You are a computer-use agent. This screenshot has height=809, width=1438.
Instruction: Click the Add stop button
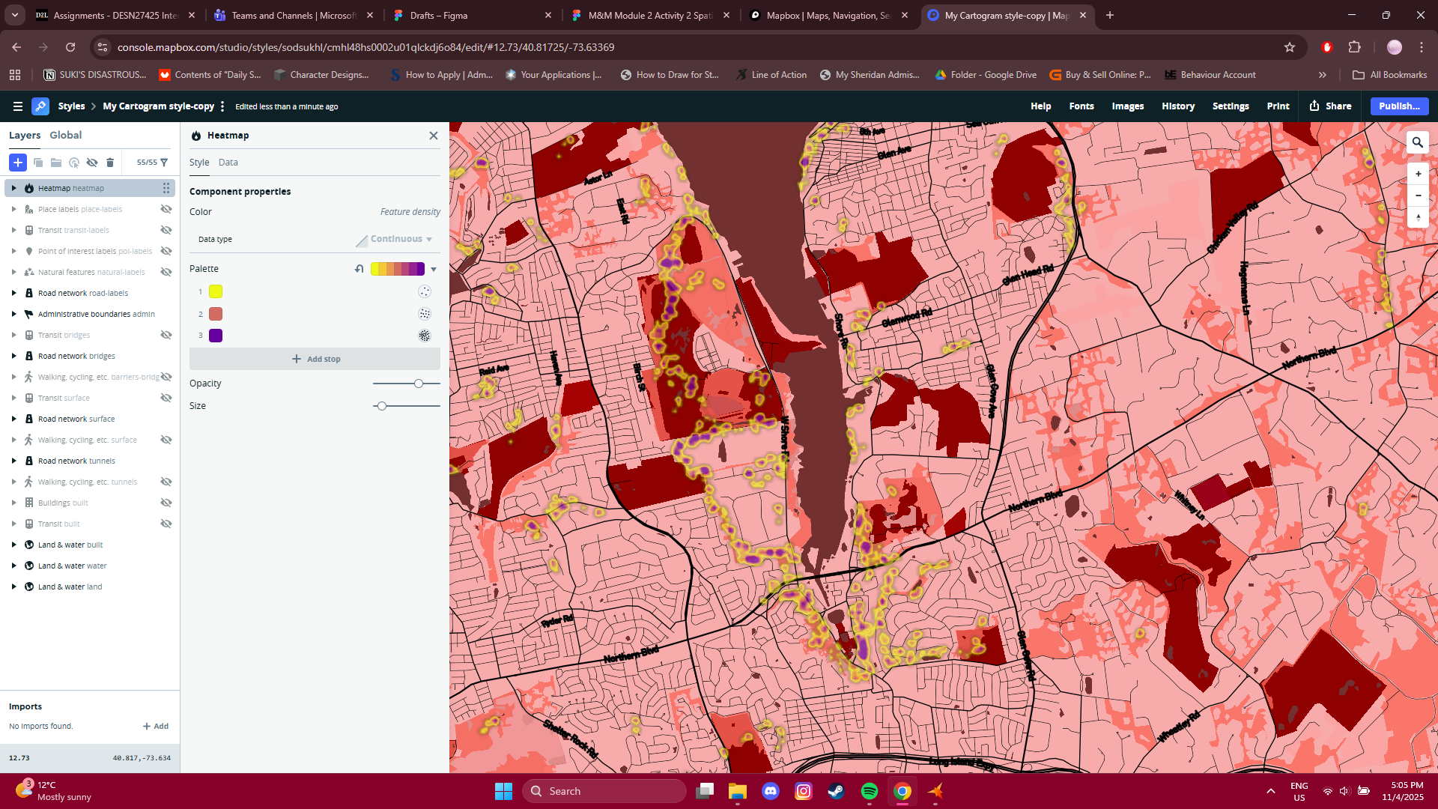coord(315,358)
